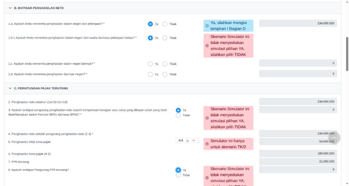The image size is (349, 186).
Task: Select Ya for question 1.b.1 usaha/pekerjaan bebas
Action: click(150, 38)
